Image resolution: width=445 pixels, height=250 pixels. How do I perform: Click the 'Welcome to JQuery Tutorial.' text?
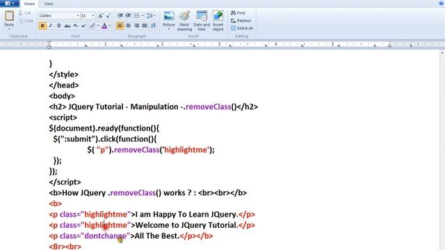click(186, 225)
